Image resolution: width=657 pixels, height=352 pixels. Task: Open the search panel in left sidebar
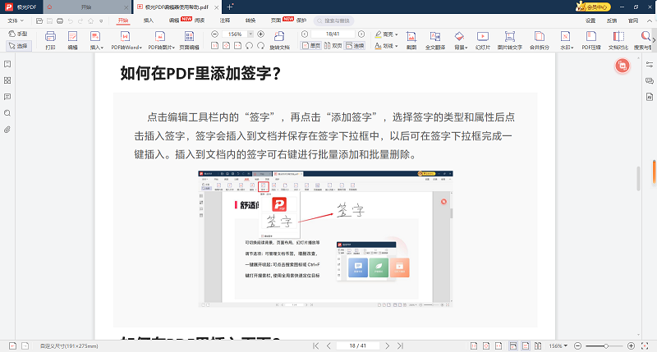7,113
